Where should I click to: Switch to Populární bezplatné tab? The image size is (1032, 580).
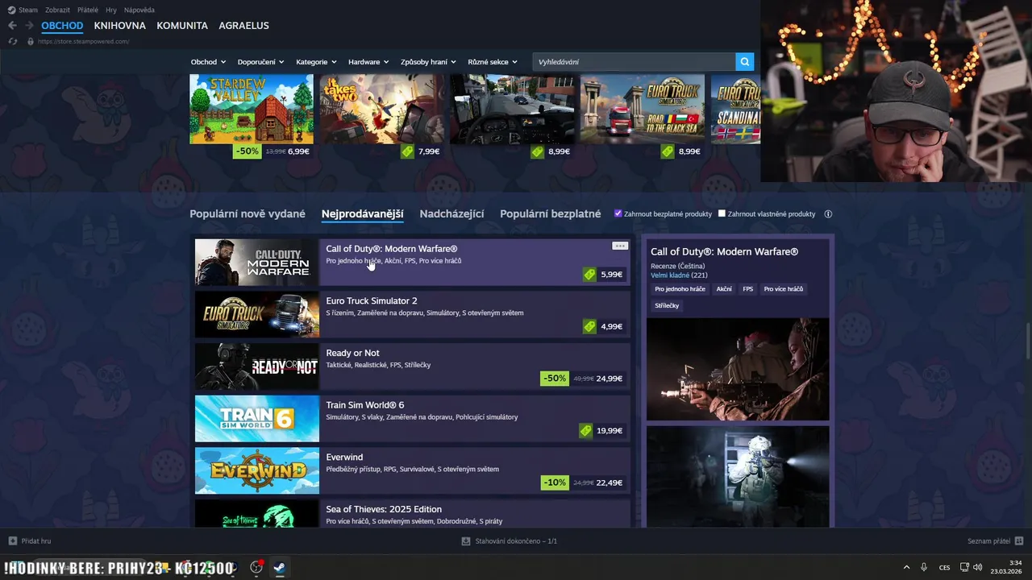click(551, 213)
